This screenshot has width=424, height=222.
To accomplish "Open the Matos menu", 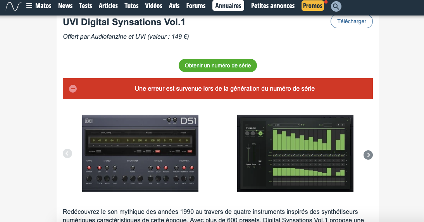I will (43, 6).
